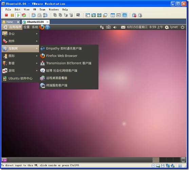Switch to full screen mode icon
189x170 pixels.
(x=94, y=15)
